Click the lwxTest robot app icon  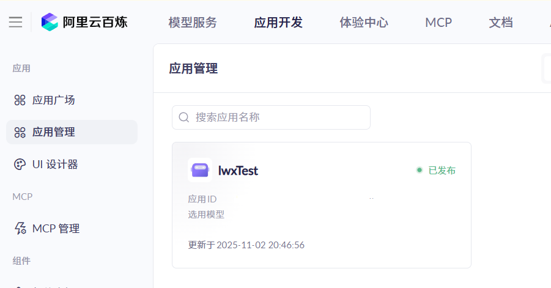[x=200, y=170]
